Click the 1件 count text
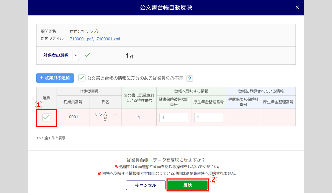The image size is (332, 193). 129,56
